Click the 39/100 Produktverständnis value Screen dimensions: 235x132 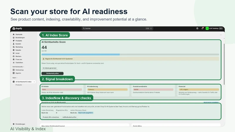[136, 89]
